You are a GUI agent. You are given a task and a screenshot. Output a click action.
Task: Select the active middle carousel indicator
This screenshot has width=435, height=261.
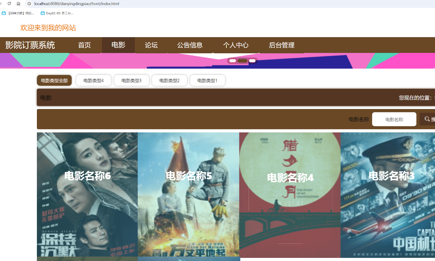coord(242,61)
